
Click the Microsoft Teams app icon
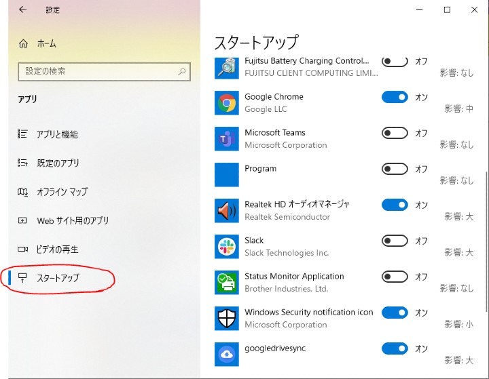point(227,139)
